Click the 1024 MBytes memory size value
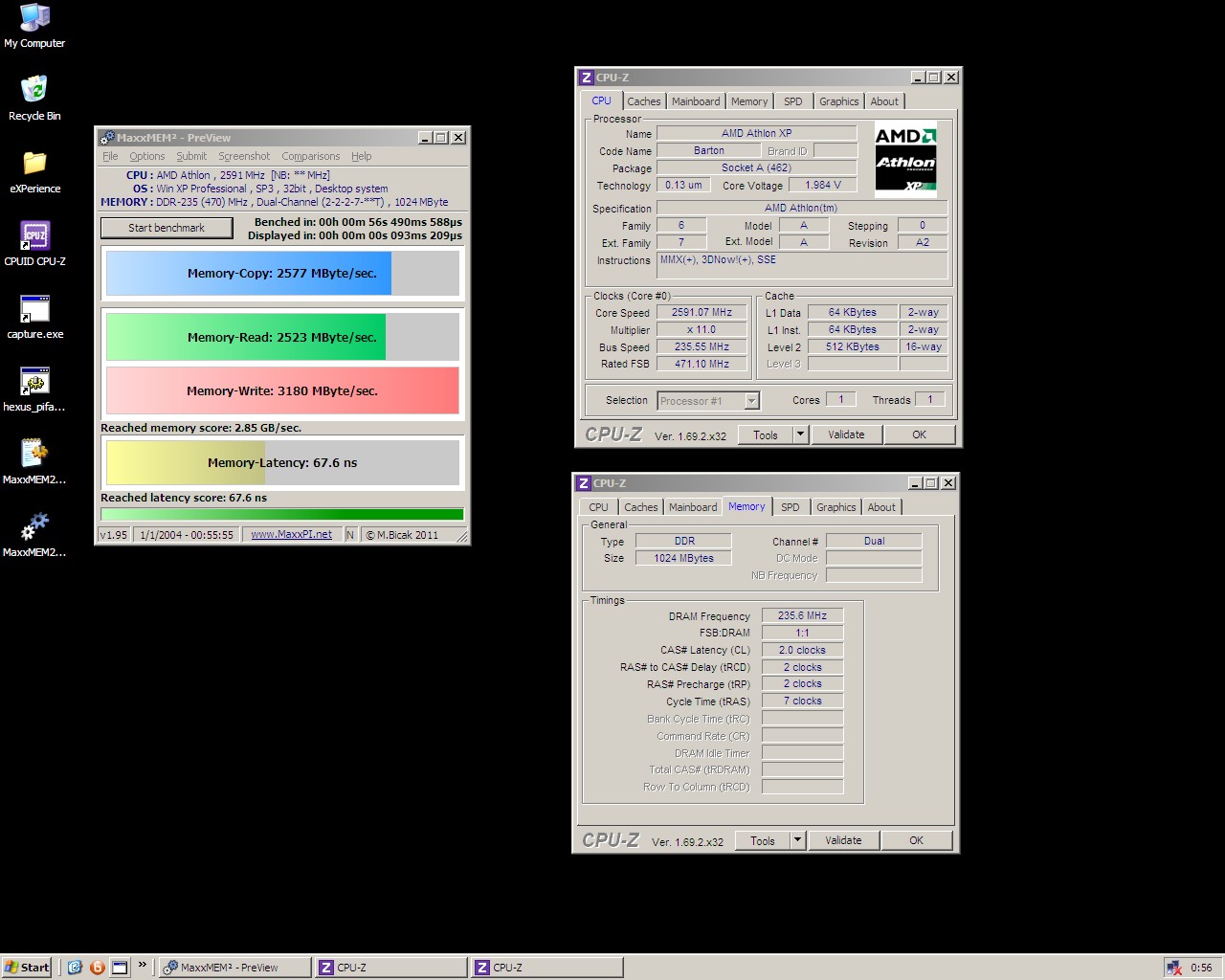 click(x=683, y=558)
